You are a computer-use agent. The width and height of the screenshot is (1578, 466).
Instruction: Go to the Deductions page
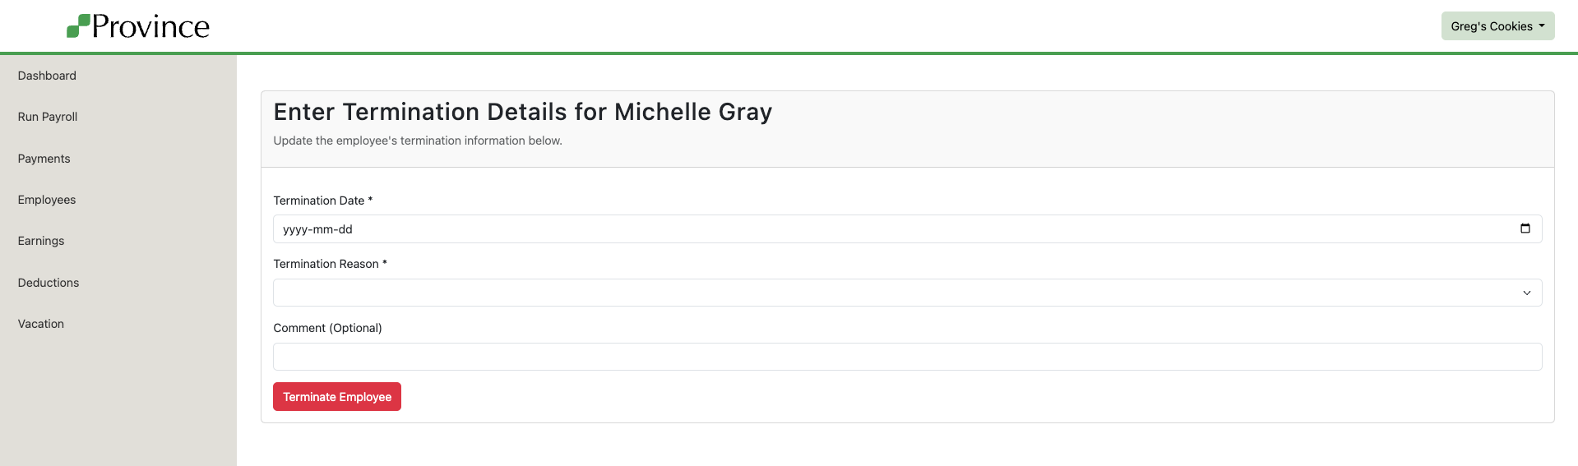49,283
